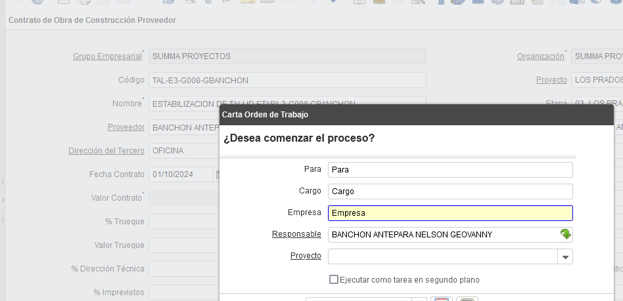Screen dimensions: 623x301
Task: Open the calendar picker beside Fecha Contrato
Action: [218, 174]
